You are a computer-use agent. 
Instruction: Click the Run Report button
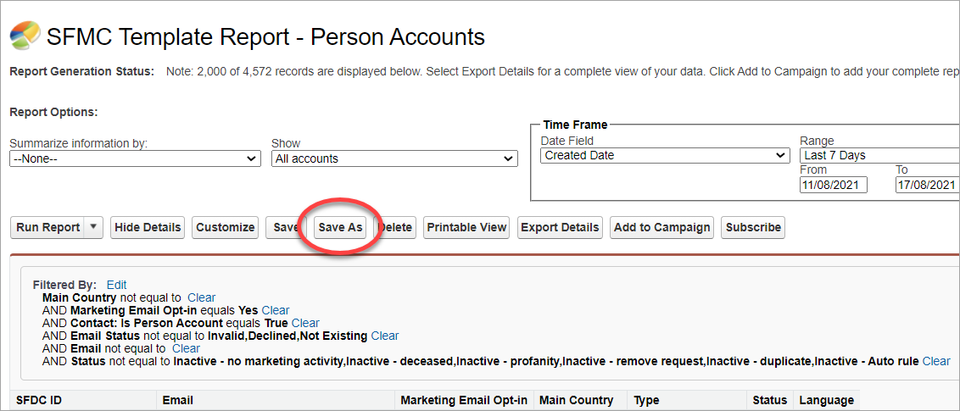(x=47, y=227)
